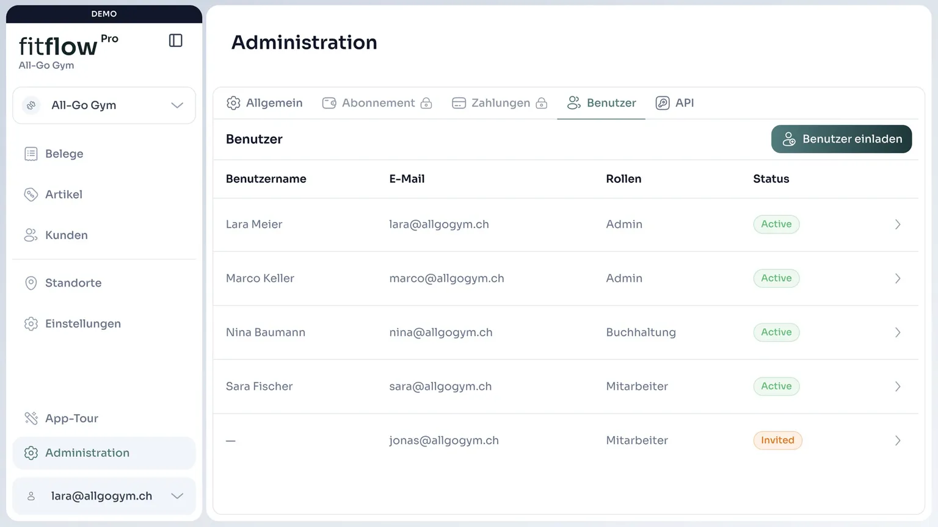This screenshot has width=938, height=527.
Task: Click the All-Go Gym logo icon in selector
Action: 31,106
